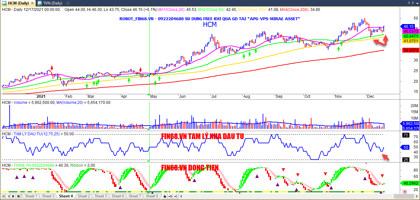The height and width of the screenshot is (200, 420).
Task: Click the orange 41.0751 MA value label
Action: pos(410,41)
